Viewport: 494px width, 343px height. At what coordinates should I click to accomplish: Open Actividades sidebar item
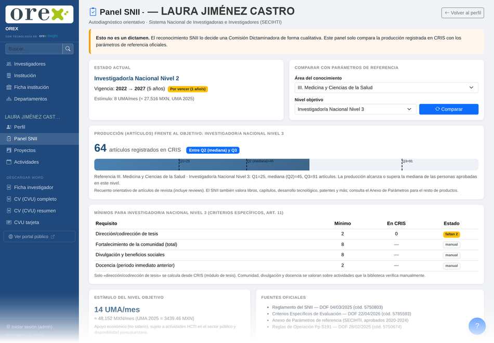pyautogui.click(x=40, y=162)
